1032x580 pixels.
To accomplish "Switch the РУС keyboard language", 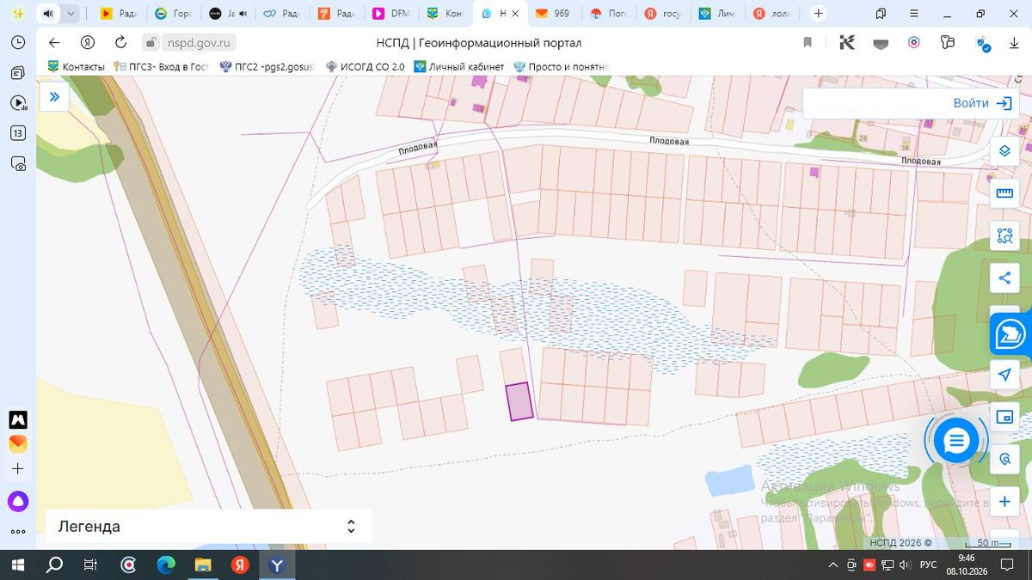I will click(928, 565).
